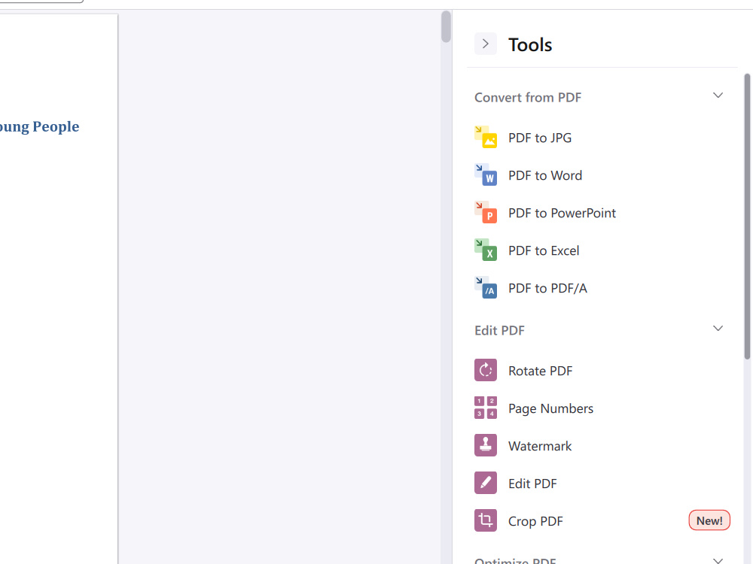Click the Watermark stamp icon
This screenshot has width=753, height=564.
click(486, 445)
